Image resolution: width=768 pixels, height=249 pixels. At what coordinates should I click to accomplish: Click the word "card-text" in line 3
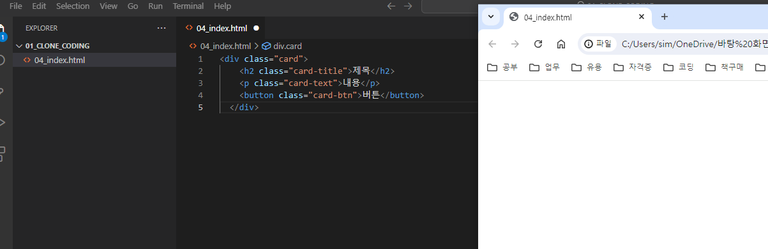point(313,83)
